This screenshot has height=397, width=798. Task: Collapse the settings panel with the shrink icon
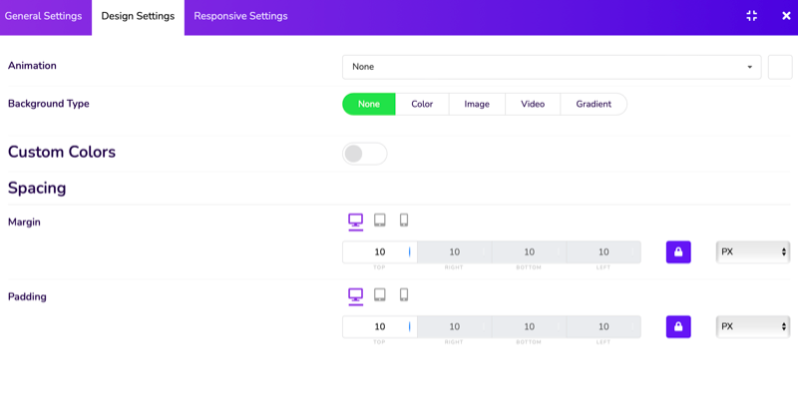(x=752, y=16)
